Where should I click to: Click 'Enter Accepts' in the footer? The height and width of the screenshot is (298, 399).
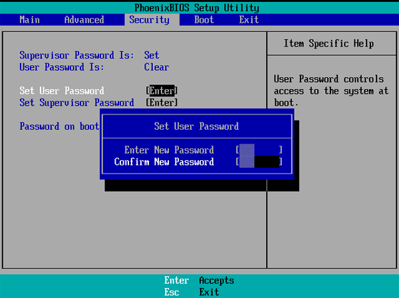point(199,281)
